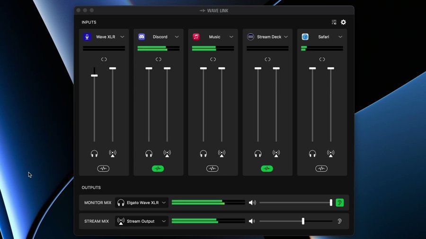
Task: Open Wave Link settings gear
Action: [344, 22]
